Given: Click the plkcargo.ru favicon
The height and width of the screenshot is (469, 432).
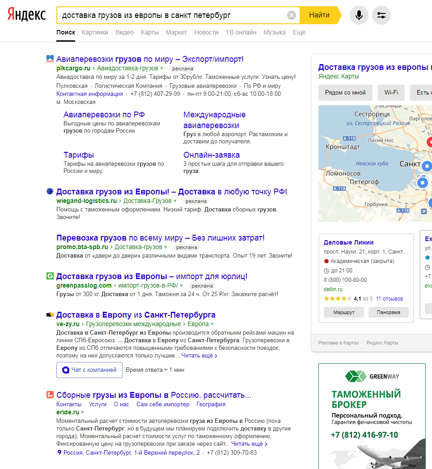Looking at the screenshot, I should point(50,59).
